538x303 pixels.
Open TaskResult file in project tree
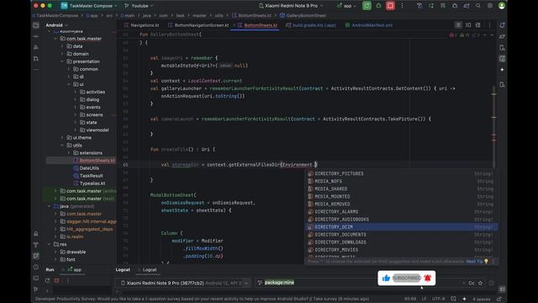tap(92, 176)
